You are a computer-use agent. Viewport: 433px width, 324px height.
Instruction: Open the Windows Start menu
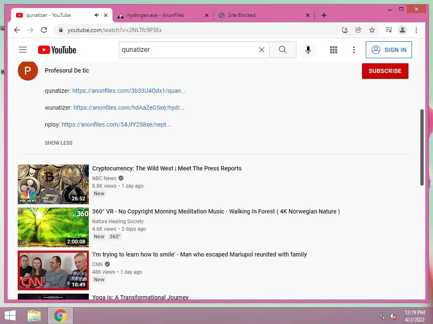[x=10, y=316]
